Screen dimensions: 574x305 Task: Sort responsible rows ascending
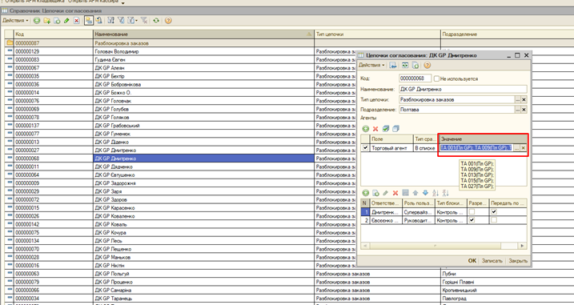click(x=436, y=193)
